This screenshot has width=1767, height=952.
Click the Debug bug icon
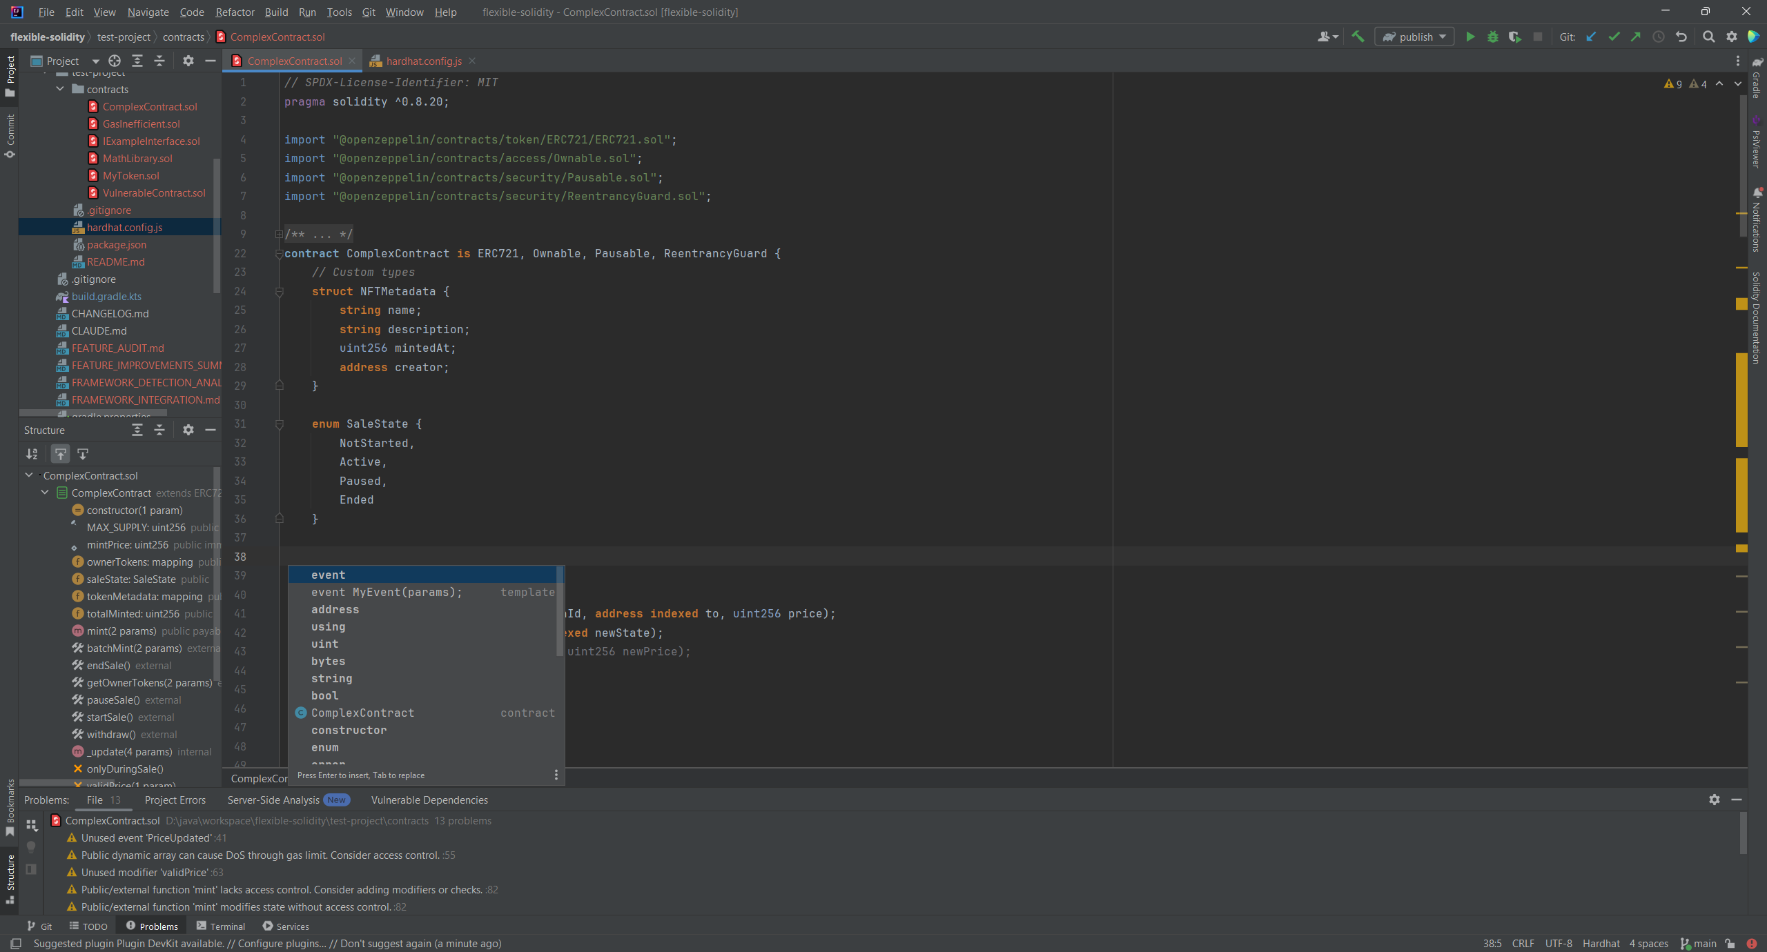coord(1492,37)
